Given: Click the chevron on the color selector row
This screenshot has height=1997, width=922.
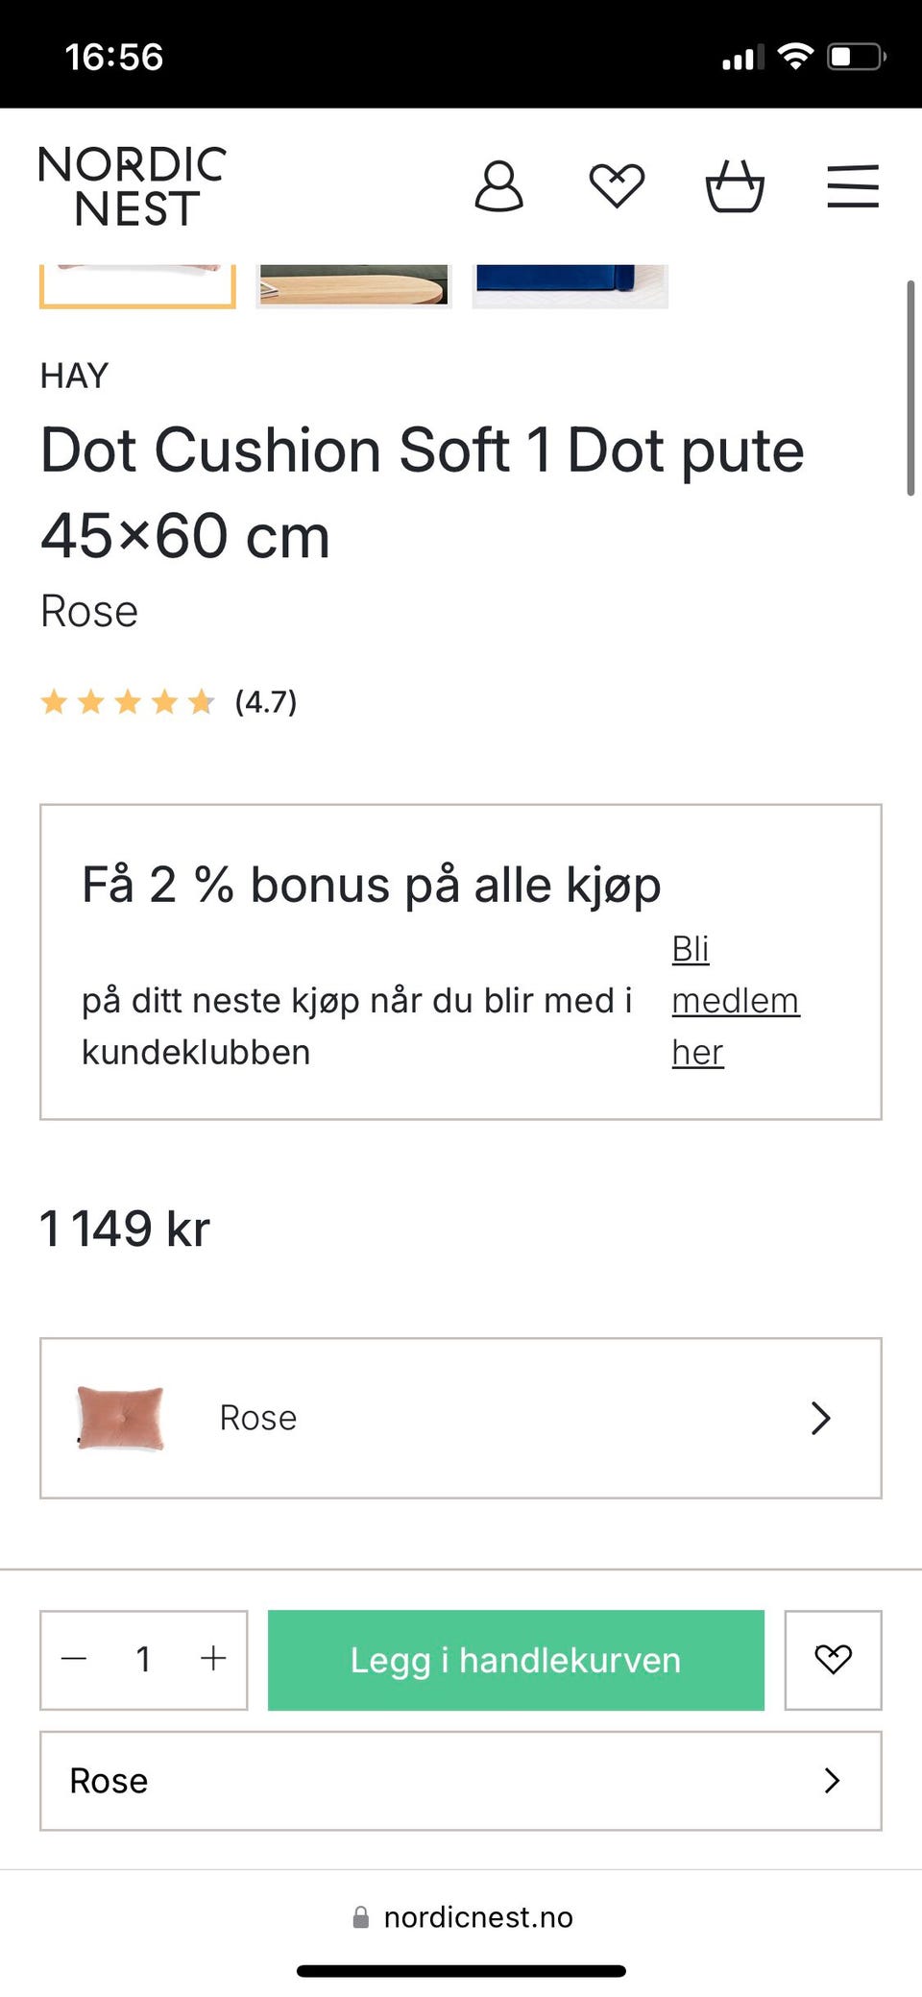Looking at the screenshot, I should (820, 1418).
